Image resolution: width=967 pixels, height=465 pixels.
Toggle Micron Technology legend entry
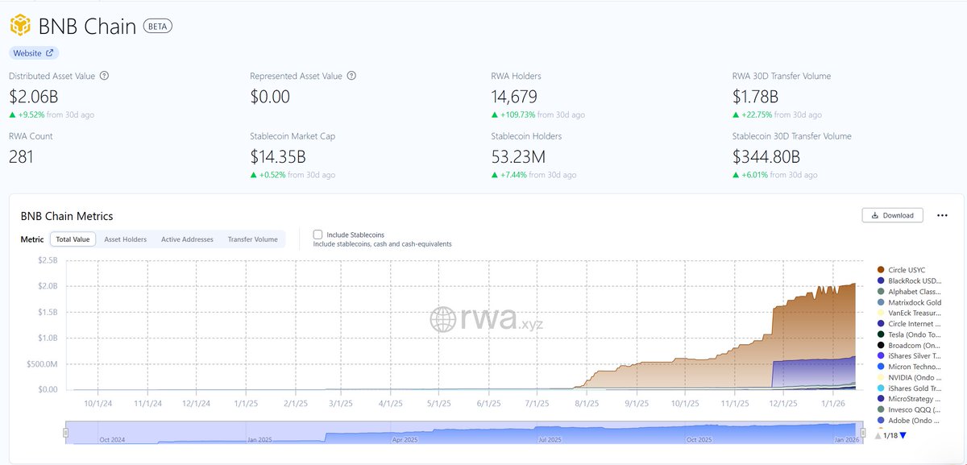pos(908,367)
